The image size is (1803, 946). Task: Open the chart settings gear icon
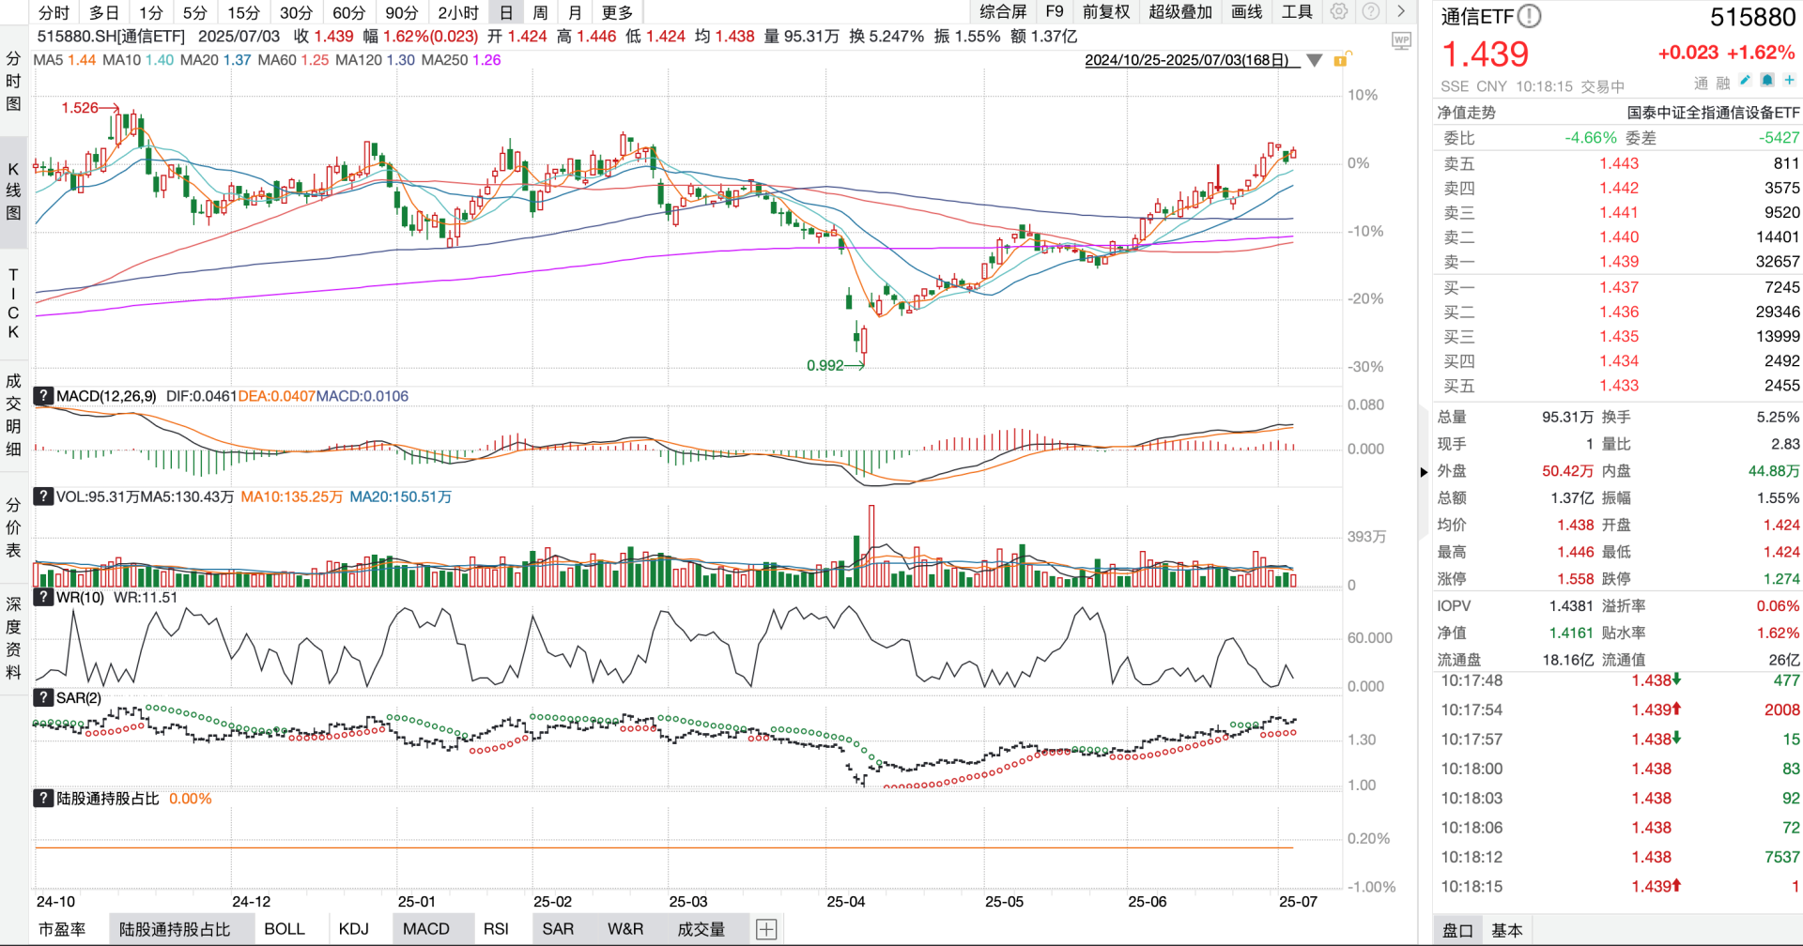[1339, 11]
